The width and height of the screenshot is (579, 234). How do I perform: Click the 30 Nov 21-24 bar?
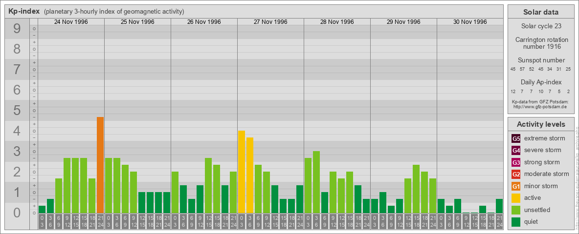pos(499,206)
